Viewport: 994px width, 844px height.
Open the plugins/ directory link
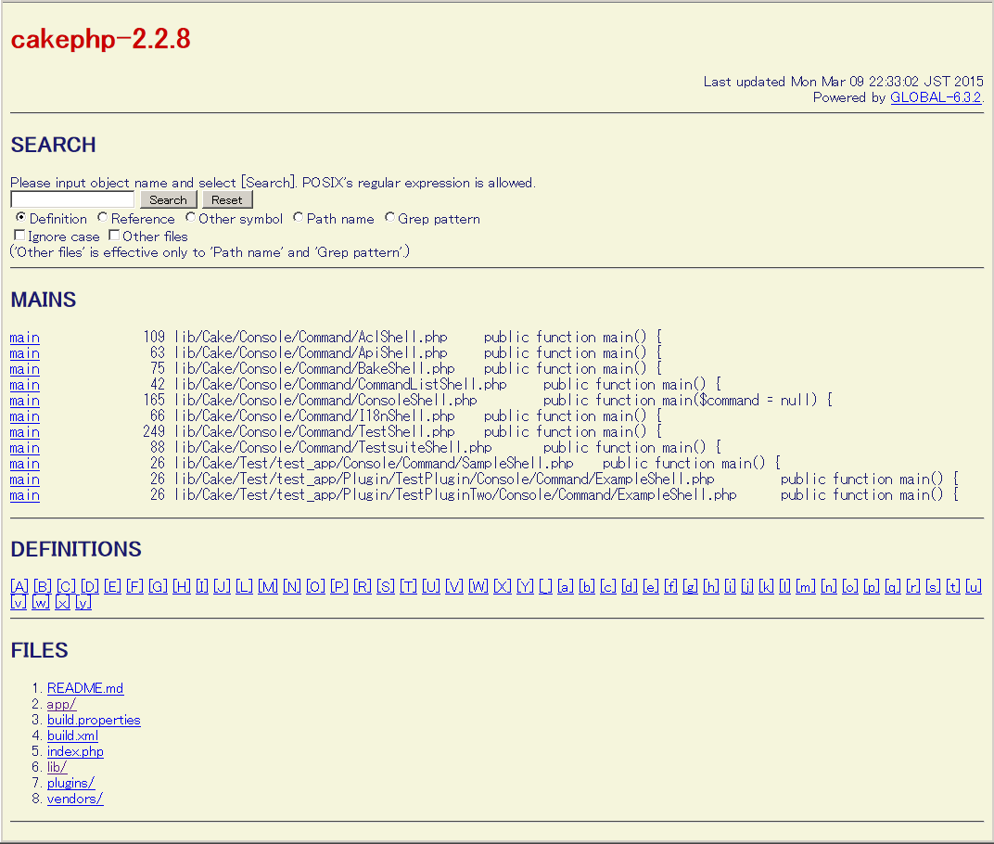[71, 783]
